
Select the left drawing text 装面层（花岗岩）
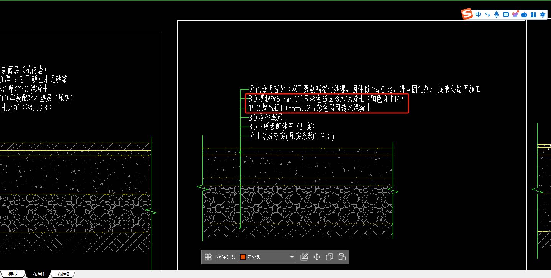coord(23,70)
